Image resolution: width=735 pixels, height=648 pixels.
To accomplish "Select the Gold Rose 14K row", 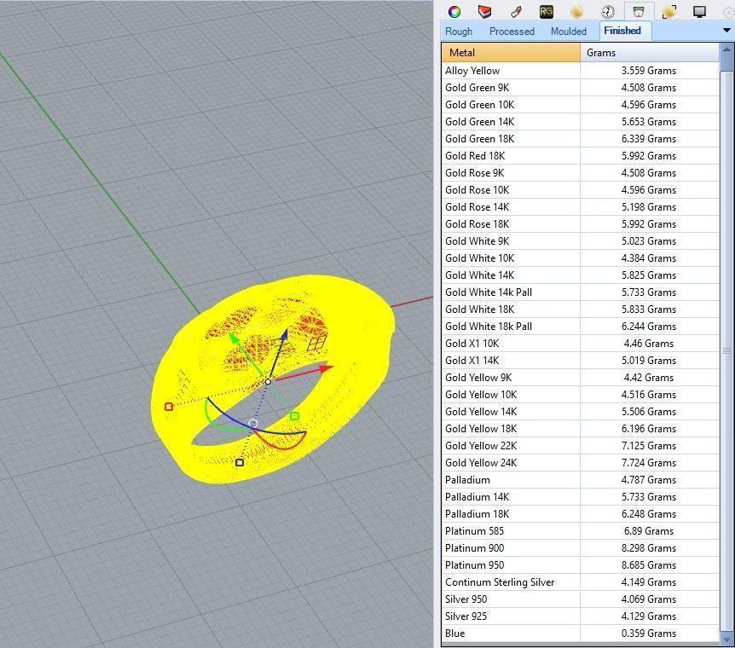I will pos(580,207).
